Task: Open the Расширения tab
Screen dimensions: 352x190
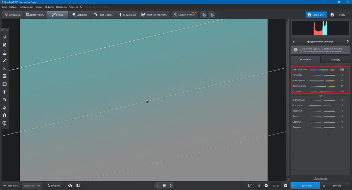Action: tap(127, 15)
